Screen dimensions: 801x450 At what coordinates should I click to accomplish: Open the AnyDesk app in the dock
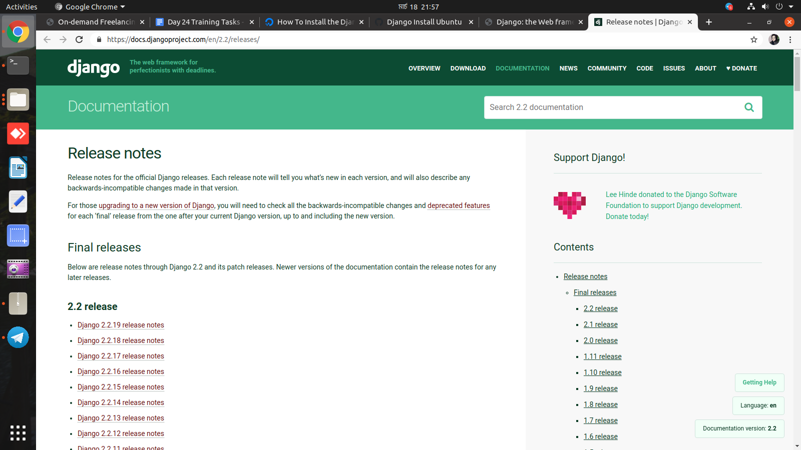tap(18, 133)
